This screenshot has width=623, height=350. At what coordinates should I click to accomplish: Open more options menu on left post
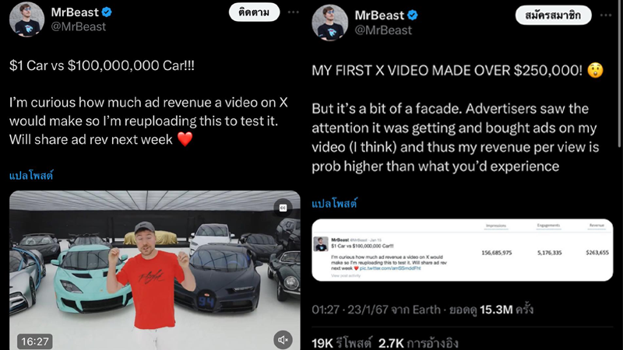click(x=294, y=12)
